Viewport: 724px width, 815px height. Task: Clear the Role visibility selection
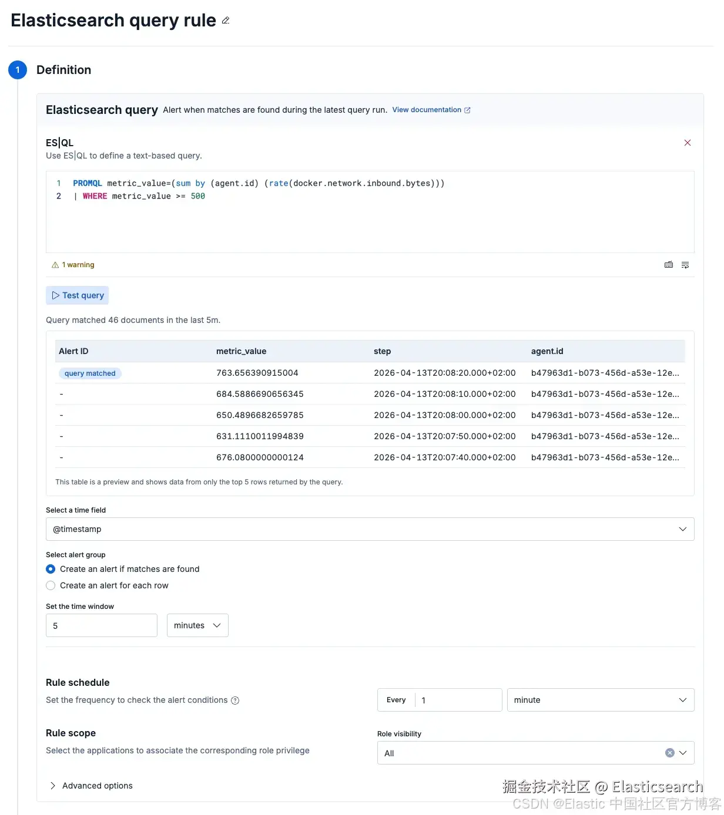point(669,753)
